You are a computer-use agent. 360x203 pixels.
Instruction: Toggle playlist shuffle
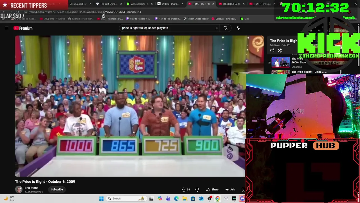pyautogui.click(x=280, y=51)
